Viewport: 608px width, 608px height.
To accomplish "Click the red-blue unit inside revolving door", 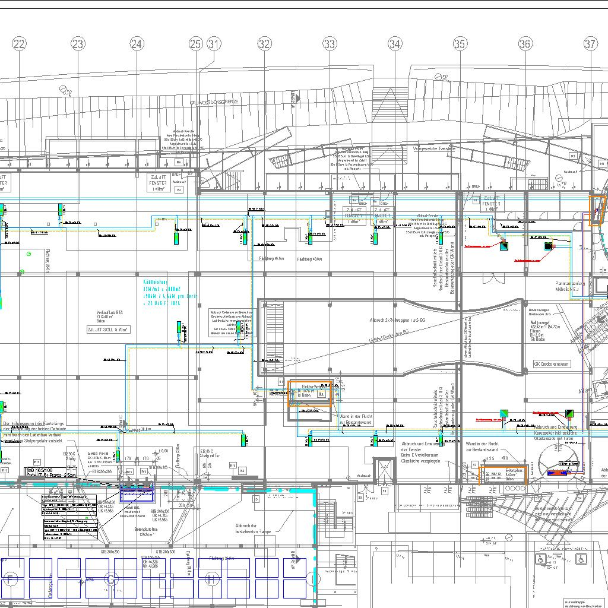I will [x=557, y=472].
